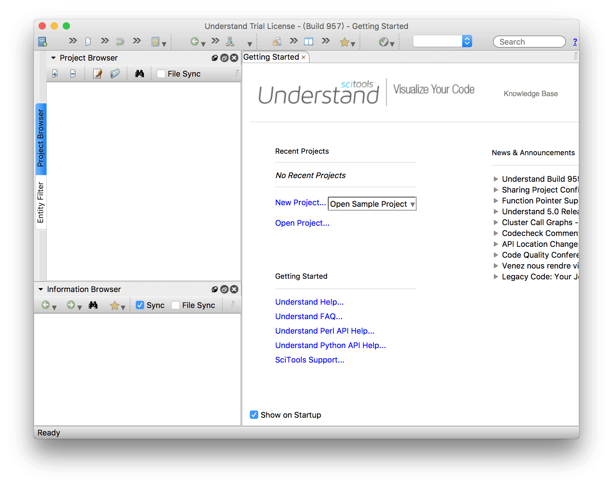Open Understand Help... link
The width and height of the screenshot is (613, 487).
pos(310,302)
